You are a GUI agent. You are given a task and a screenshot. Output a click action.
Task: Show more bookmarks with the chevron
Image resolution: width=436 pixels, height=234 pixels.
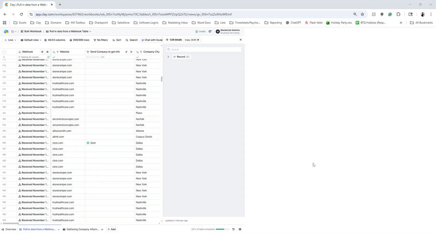pyautogui.click(x=401, y=23)
